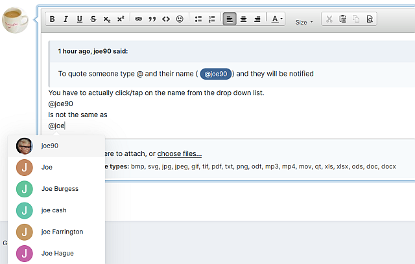Open the Size dropdown
The width and height of the screenshot is (415, 264).
[x=304, y=23]
